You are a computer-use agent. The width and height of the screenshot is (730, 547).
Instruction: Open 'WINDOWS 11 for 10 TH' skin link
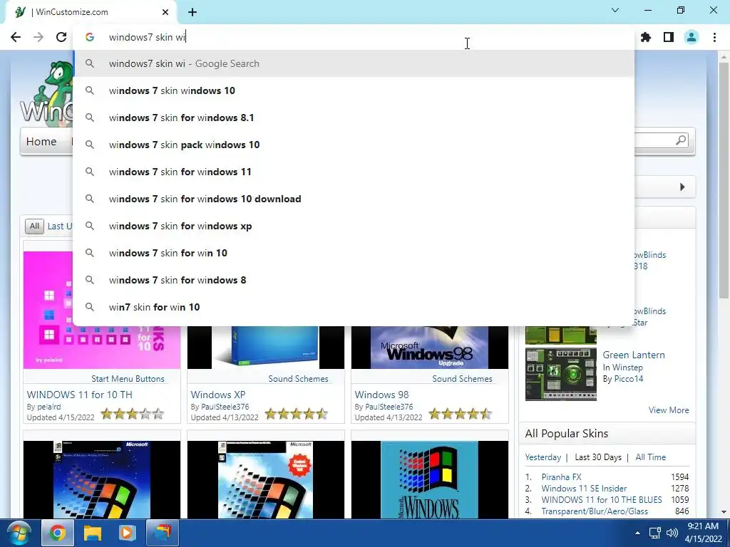click(x=80, y=395)
